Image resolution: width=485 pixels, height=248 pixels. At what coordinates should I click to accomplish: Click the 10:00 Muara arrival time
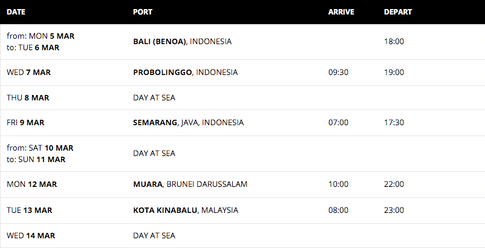click(x=338, y=184)
